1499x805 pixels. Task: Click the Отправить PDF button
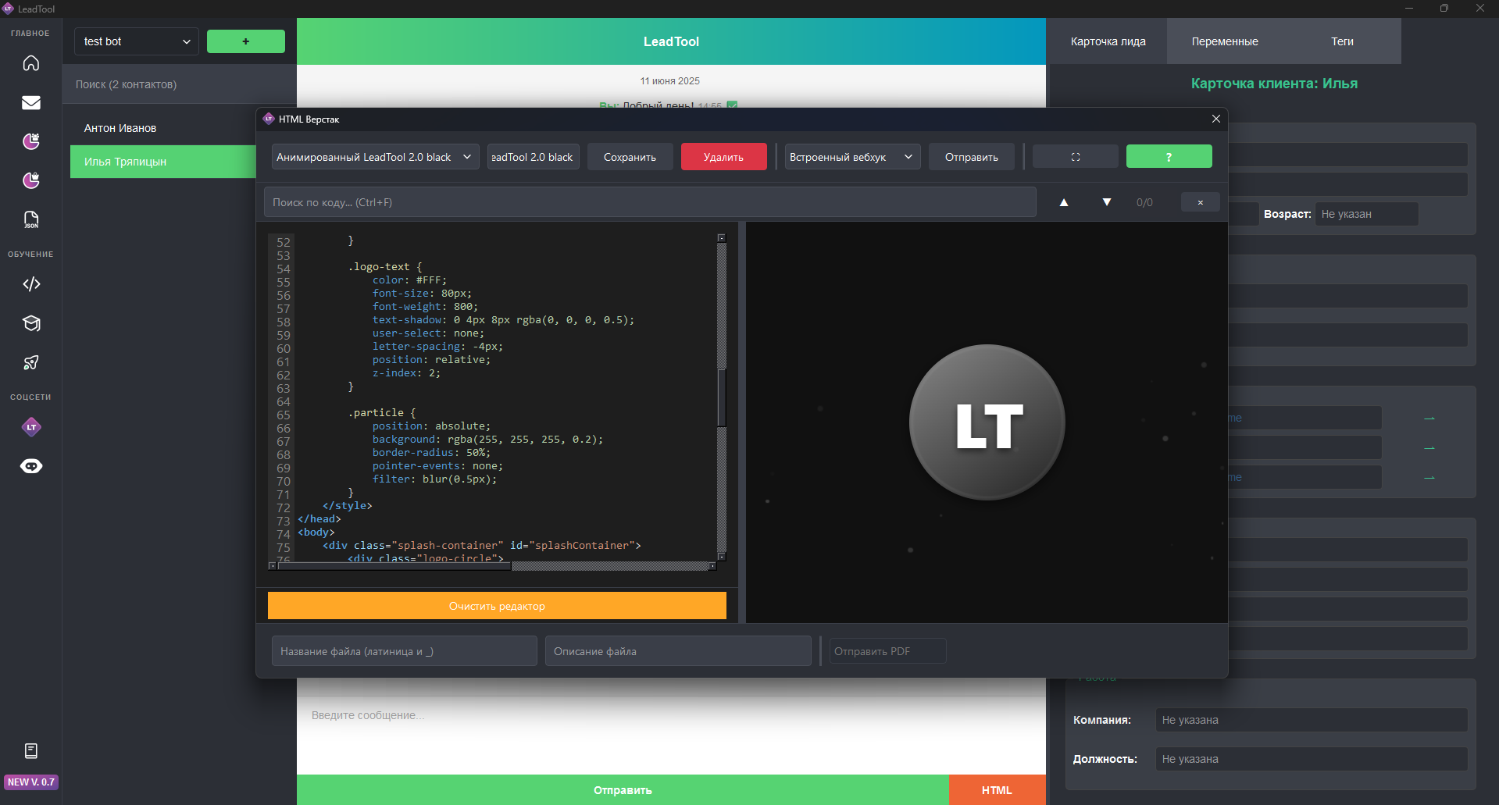[888, 651]
